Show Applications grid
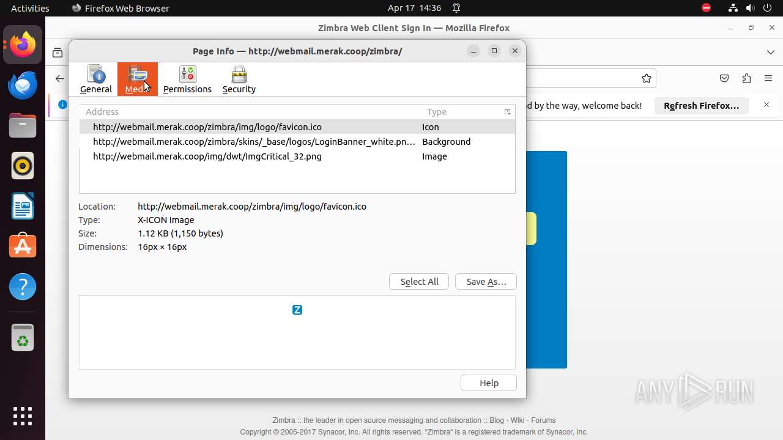The width and height of the screenshot is (783, 440). pyautogui.click(x=23, y=416)
